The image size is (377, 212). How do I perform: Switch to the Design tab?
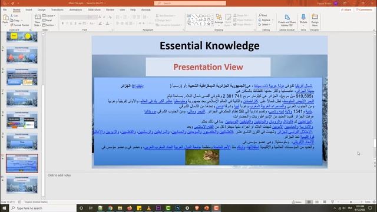(x=41, y=9)
